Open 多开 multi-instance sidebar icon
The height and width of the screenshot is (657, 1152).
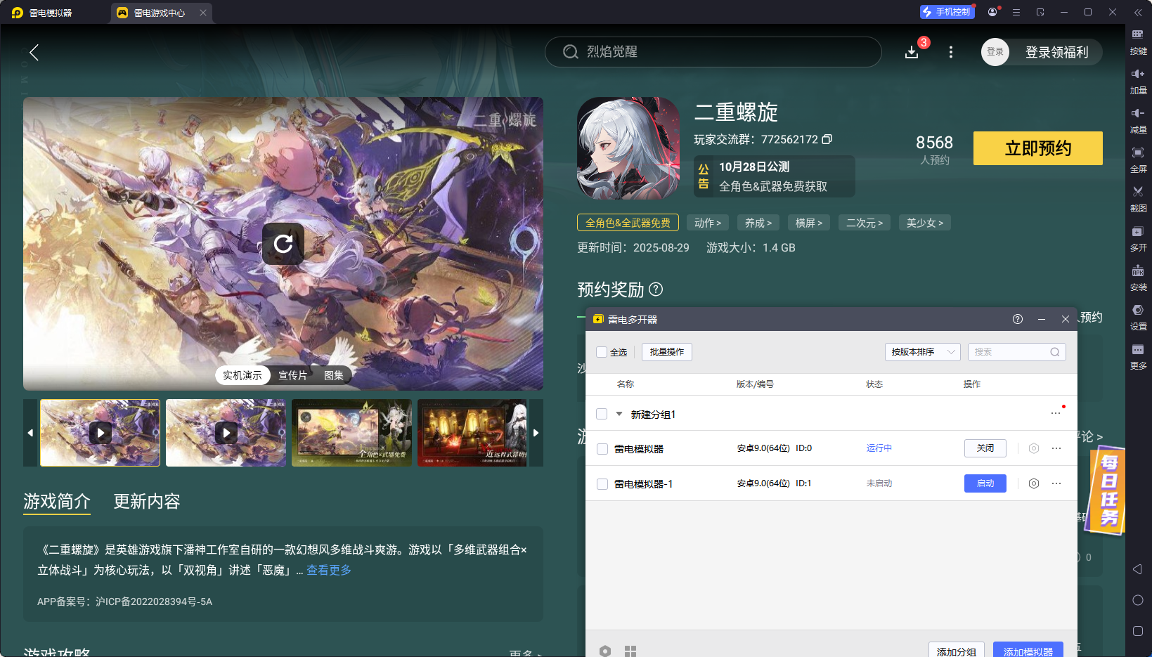pos(1138,239)
